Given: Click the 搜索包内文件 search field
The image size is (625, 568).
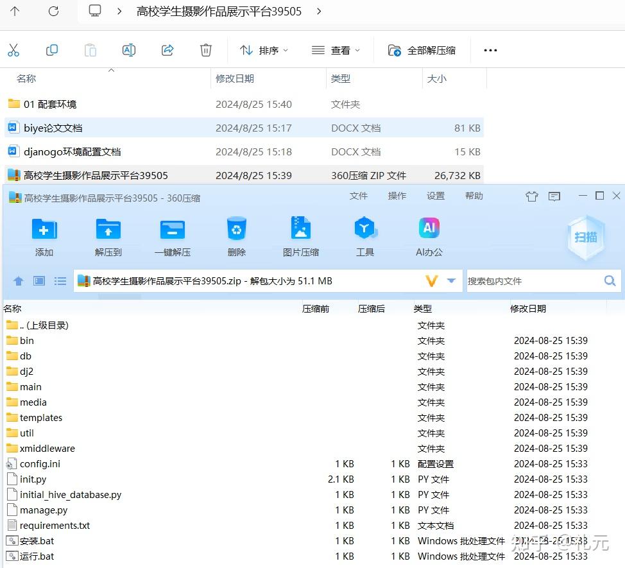Looking at the screenshot, I should tap(539, 280).
